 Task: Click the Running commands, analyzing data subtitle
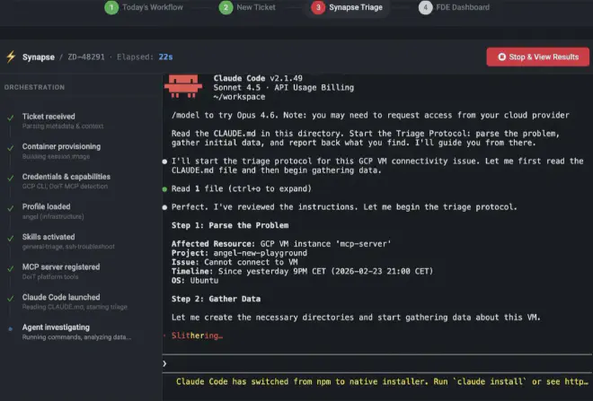click(x=76, y=337)
